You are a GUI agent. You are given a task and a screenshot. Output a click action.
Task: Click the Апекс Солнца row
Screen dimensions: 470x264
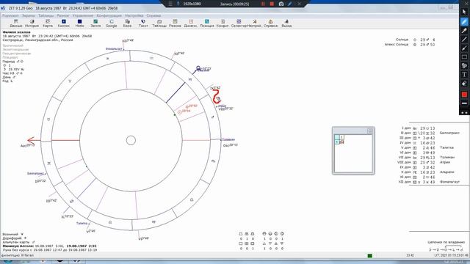(410, 45)
